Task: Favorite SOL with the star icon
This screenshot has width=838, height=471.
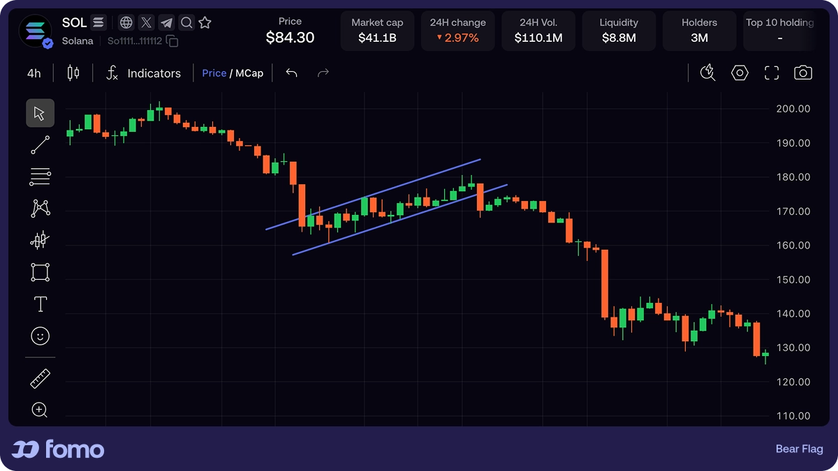Action: pyautogui.click(x=205, y=23)
